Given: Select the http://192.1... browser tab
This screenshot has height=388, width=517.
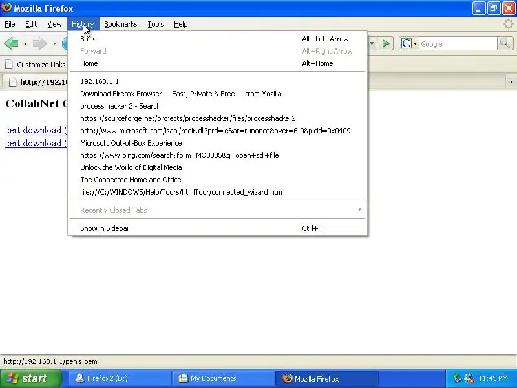Looking at the screenshot, I should tap(36, 82).
